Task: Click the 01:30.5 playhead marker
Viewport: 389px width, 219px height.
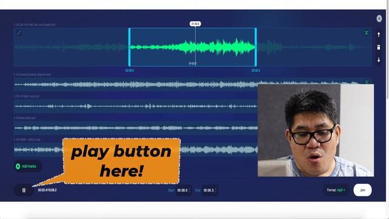Action: [x=195, y=24]
